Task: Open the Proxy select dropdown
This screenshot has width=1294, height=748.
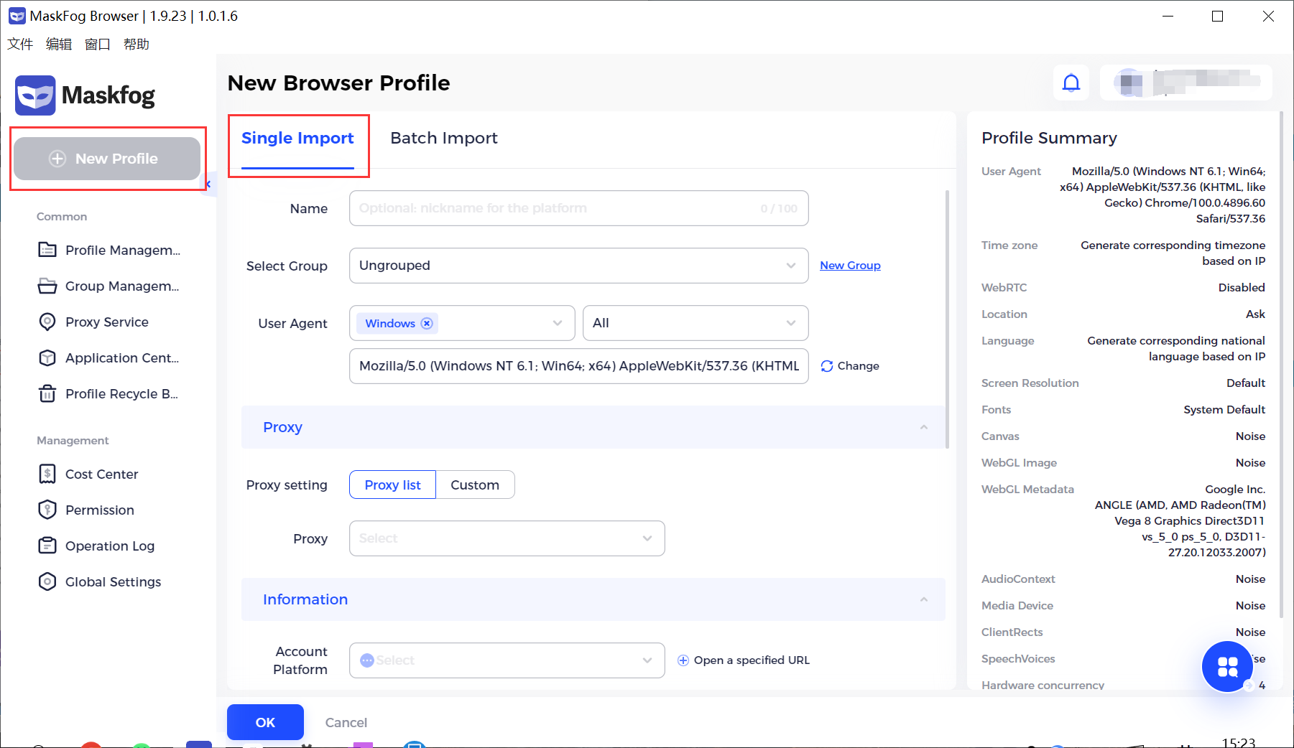Action: [x=507, y=538]
